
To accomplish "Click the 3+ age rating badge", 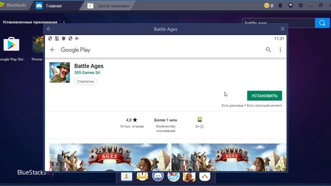I will tap(200, 119).
